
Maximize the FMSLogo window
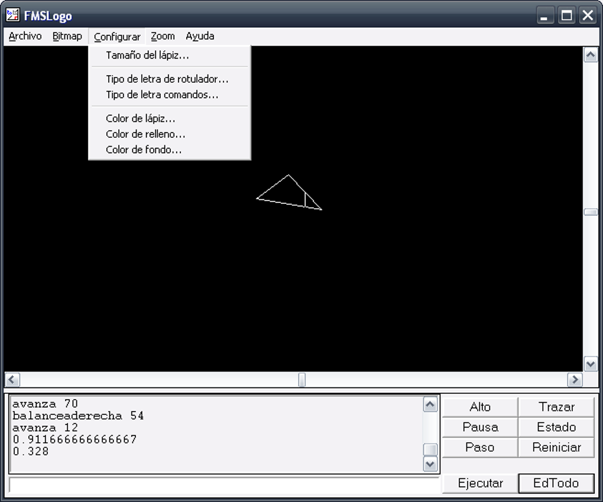566,16
